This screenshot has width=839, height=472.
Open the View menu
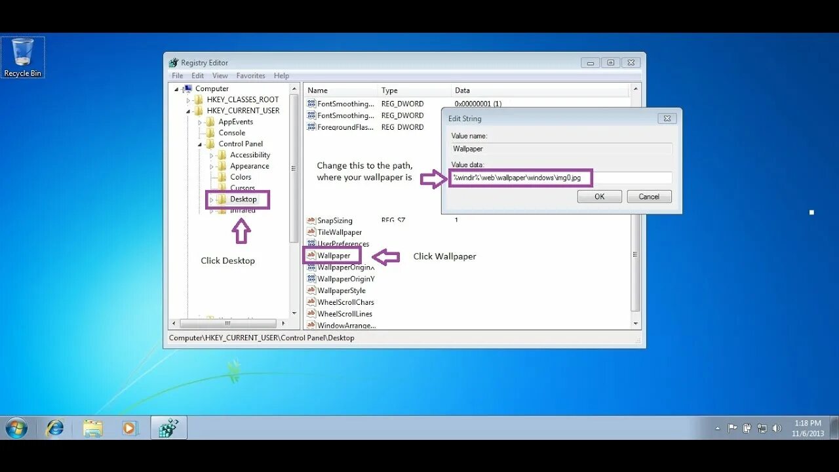[220, 76]
